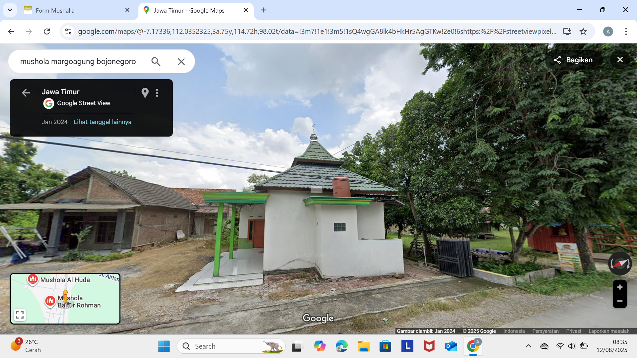Switch to the Form Mushalla tab
This screenshot has height=358, width=637.
pos(76,10)
